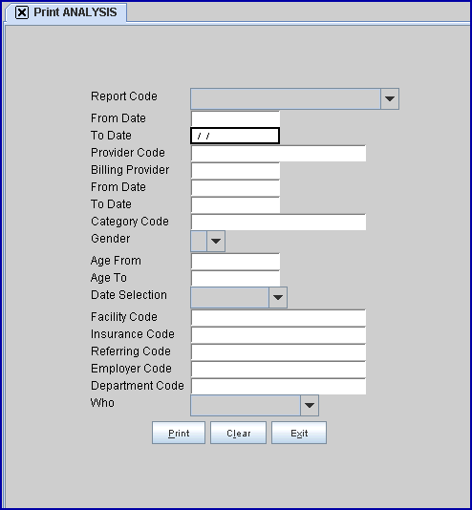Open the Report Code dropdown arrow

[x=390, y=98]
